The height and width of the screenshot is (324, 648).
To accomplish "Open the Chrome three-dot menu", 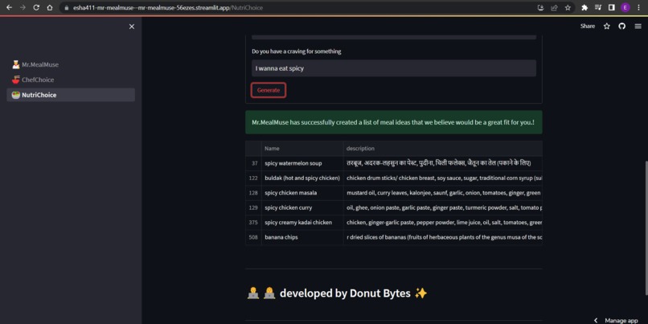I will pos(639,7).
